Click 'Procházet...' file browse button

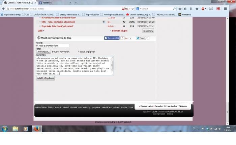[x=43, y=52]
